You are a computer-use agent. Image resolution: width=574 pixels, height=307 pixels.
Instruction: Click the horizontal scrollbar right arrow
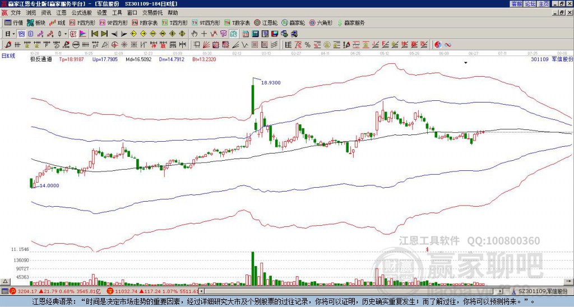[x=500, y=291]
